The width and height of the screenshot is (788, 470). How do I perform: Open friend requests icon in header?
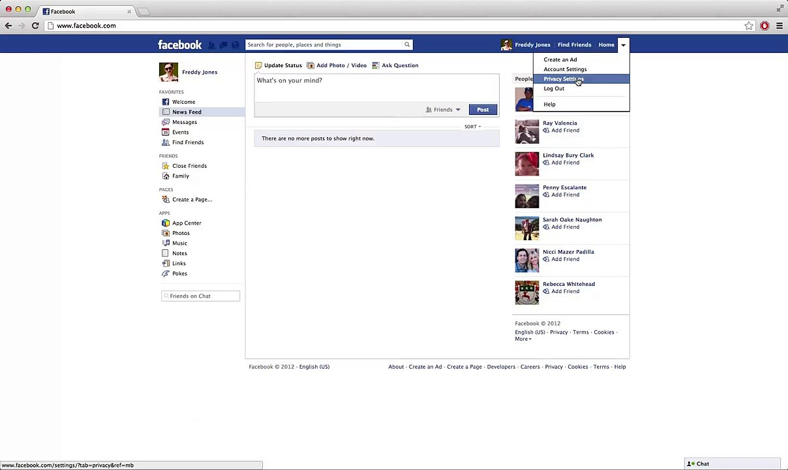[211, 45]
